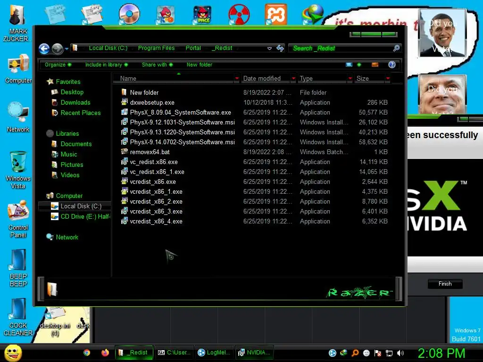Open Help with the question mark icon
This screenshot has width=483, height=362.
click(x=392, y=64)
